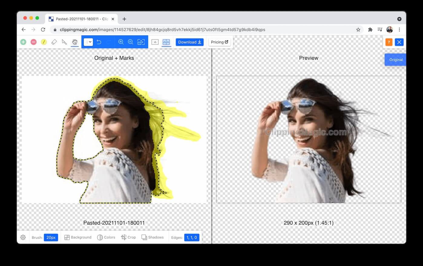Pick the Scalpel tool
423x266 pixels.
coord(64,42)
